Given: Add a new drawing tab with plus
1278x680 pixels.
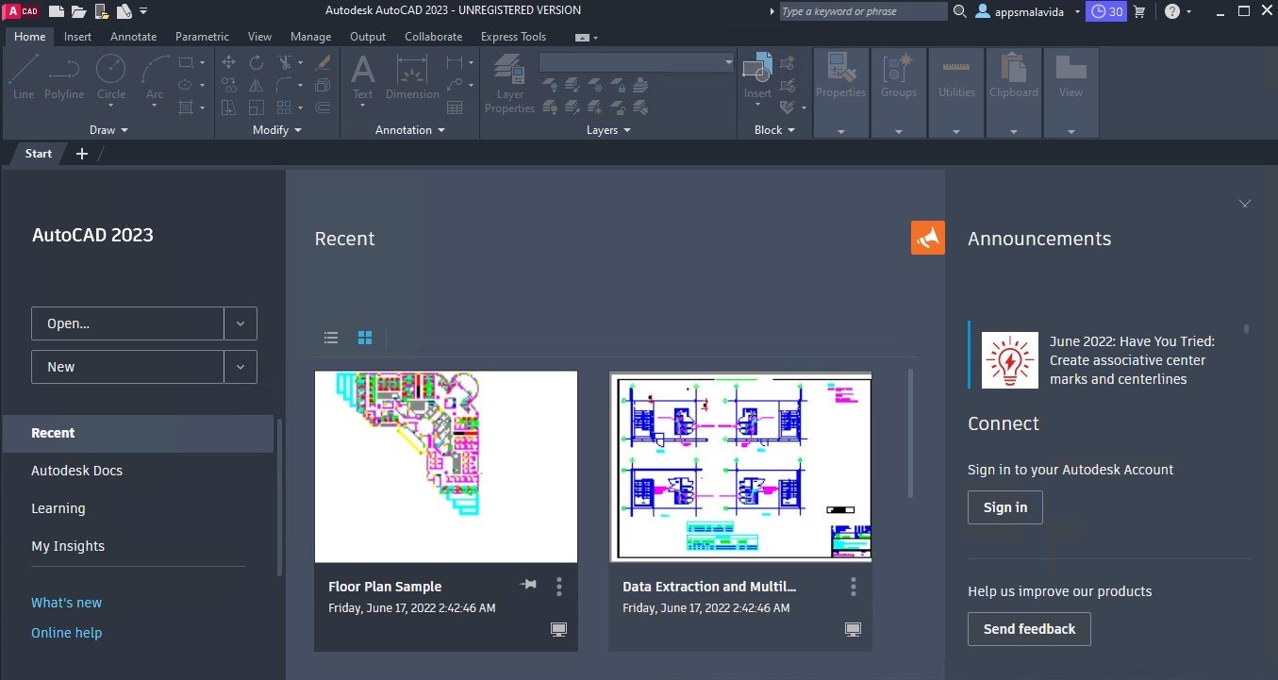Looking at the screenshot, I should click(x=82, y=153).
